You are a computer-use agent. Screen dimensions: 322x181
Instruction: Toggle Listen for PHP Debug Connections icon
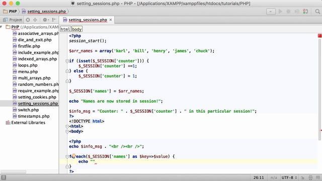(305, 12)
